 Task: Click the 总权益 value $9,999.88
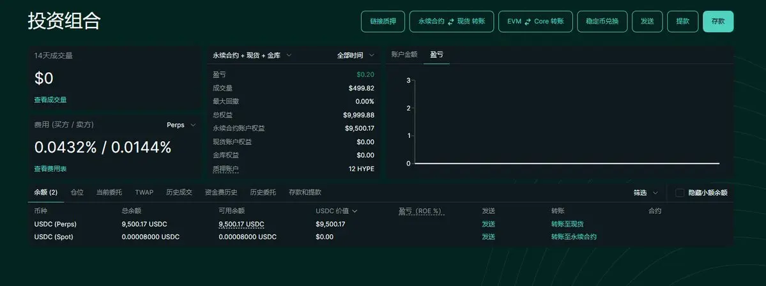click(358, 115)
